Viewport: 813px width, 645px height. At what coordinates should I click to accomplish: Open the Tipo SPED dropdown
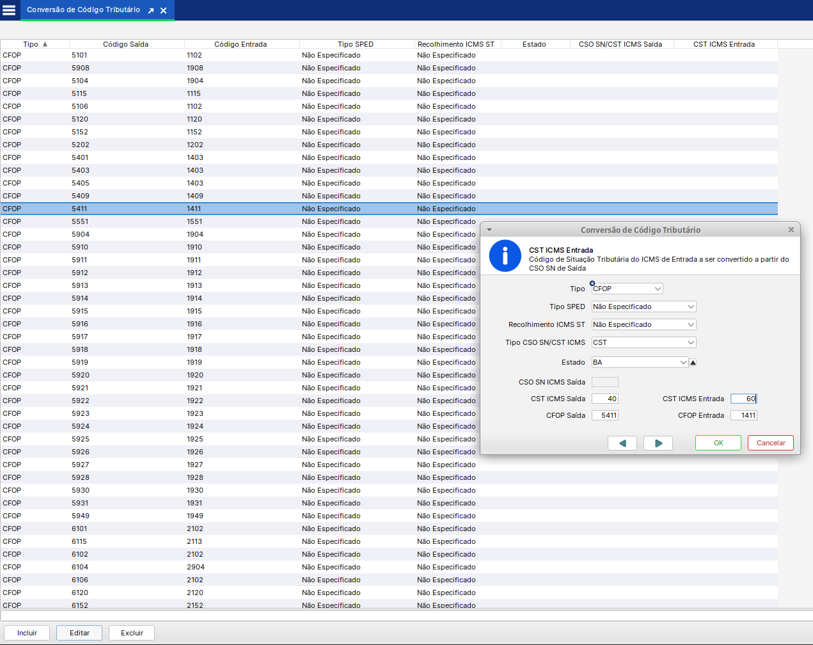pyautogui.click(x=643, y=307)
